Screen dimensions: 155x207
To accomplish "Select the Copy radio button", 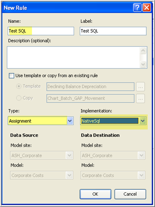I will point(19,98).
